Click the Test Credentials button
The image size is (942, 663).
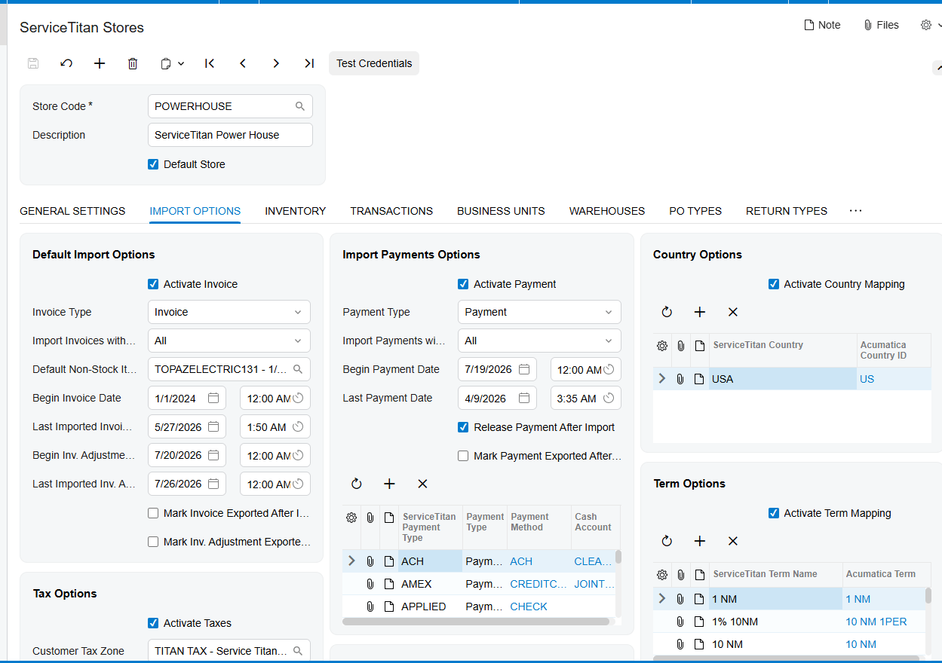[x=374, y=63]
